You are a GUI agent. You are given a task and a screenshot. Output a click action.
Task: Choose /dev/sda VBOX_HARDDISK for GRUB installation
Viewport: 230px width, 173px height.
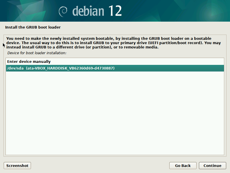115,68
